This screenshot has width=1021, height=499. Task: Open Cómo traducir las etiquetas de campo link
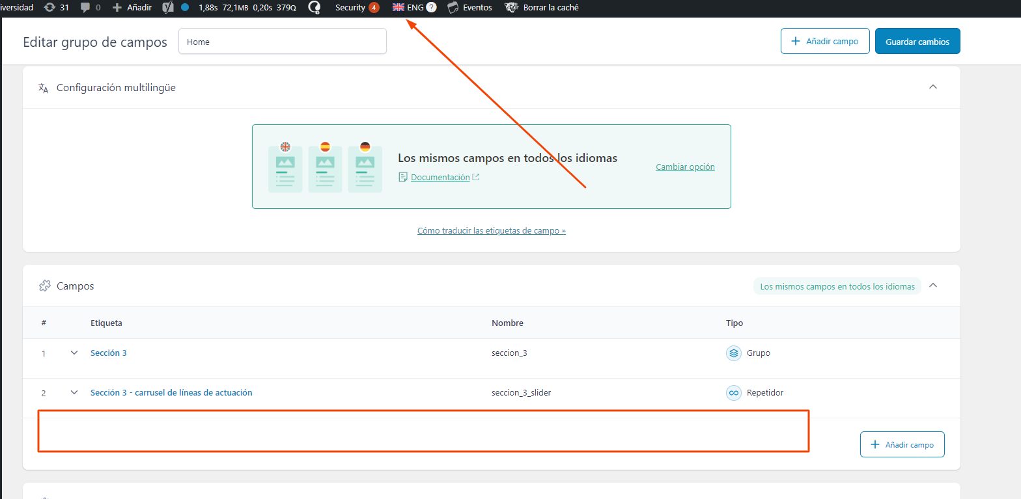(491, 230)
